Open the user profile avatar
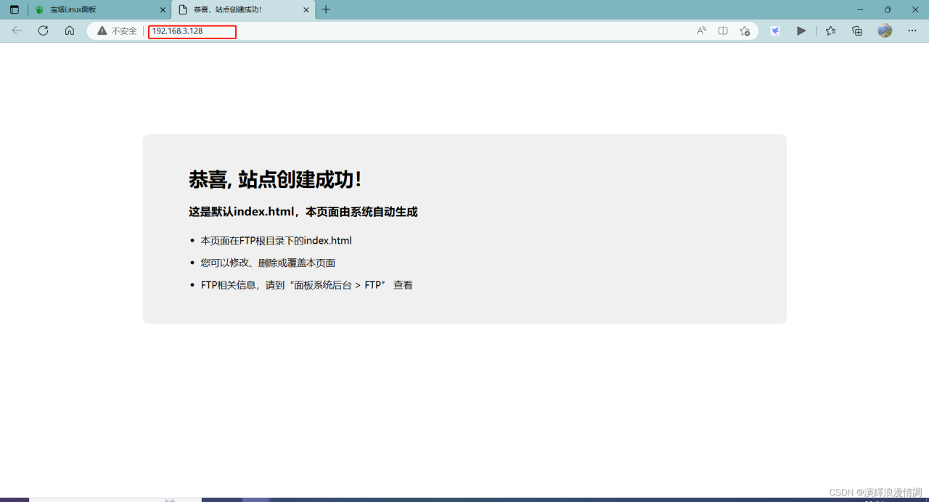This screenshot has height=502, width=929. click(885, 30)
